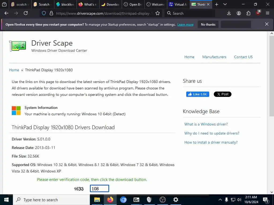Open How to install a driver manually
274x205 pixels.
[x=211, y=142]
